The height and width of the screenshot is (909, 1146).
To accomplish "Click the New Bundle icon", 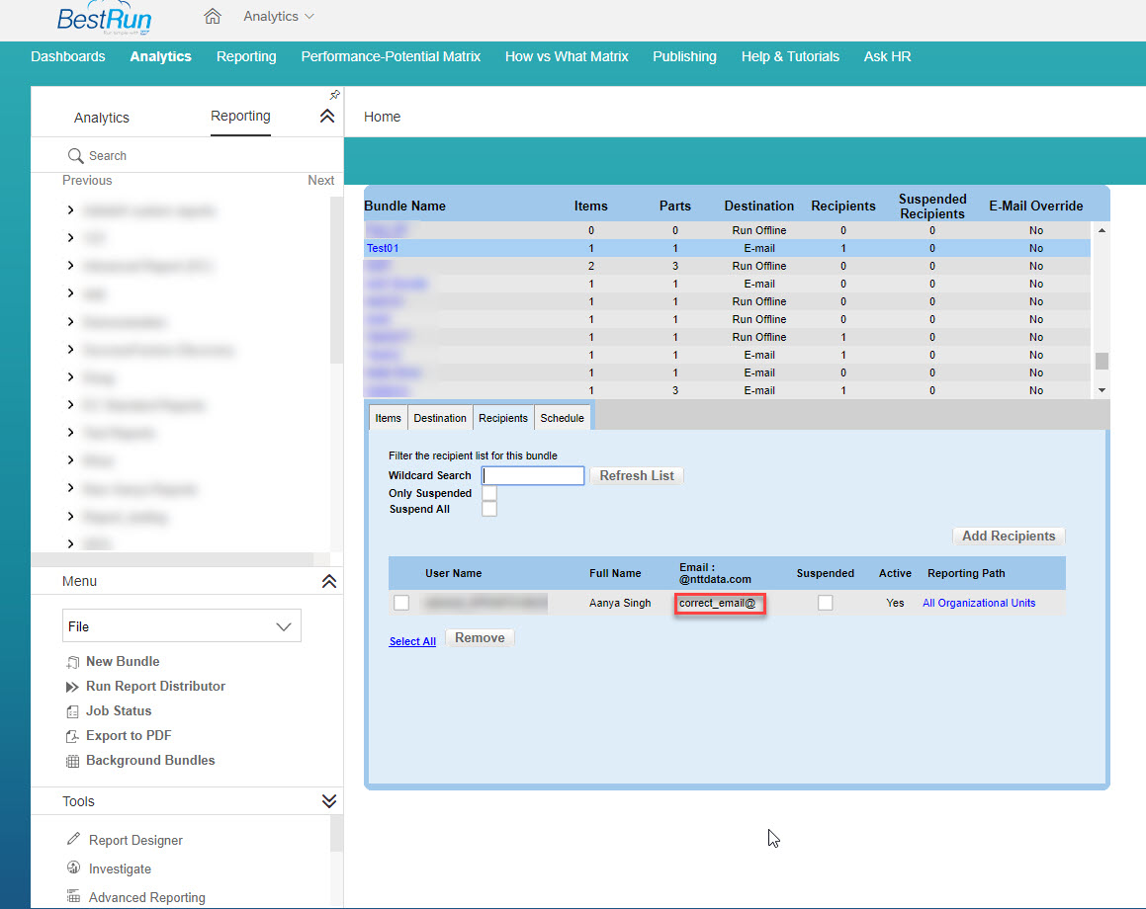I will (72, 662).
